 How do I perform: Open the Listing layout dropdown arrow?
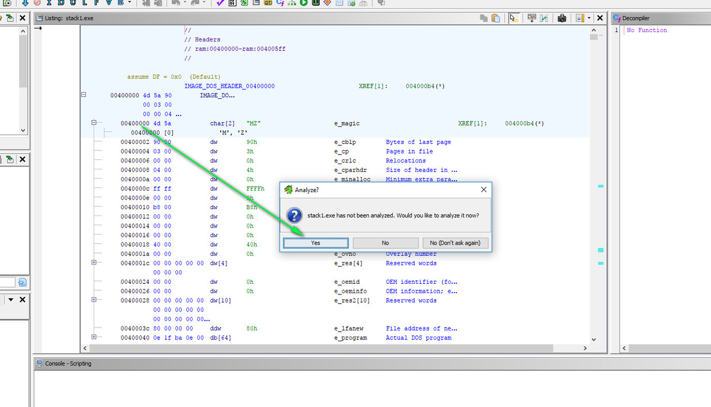[589, 18]
